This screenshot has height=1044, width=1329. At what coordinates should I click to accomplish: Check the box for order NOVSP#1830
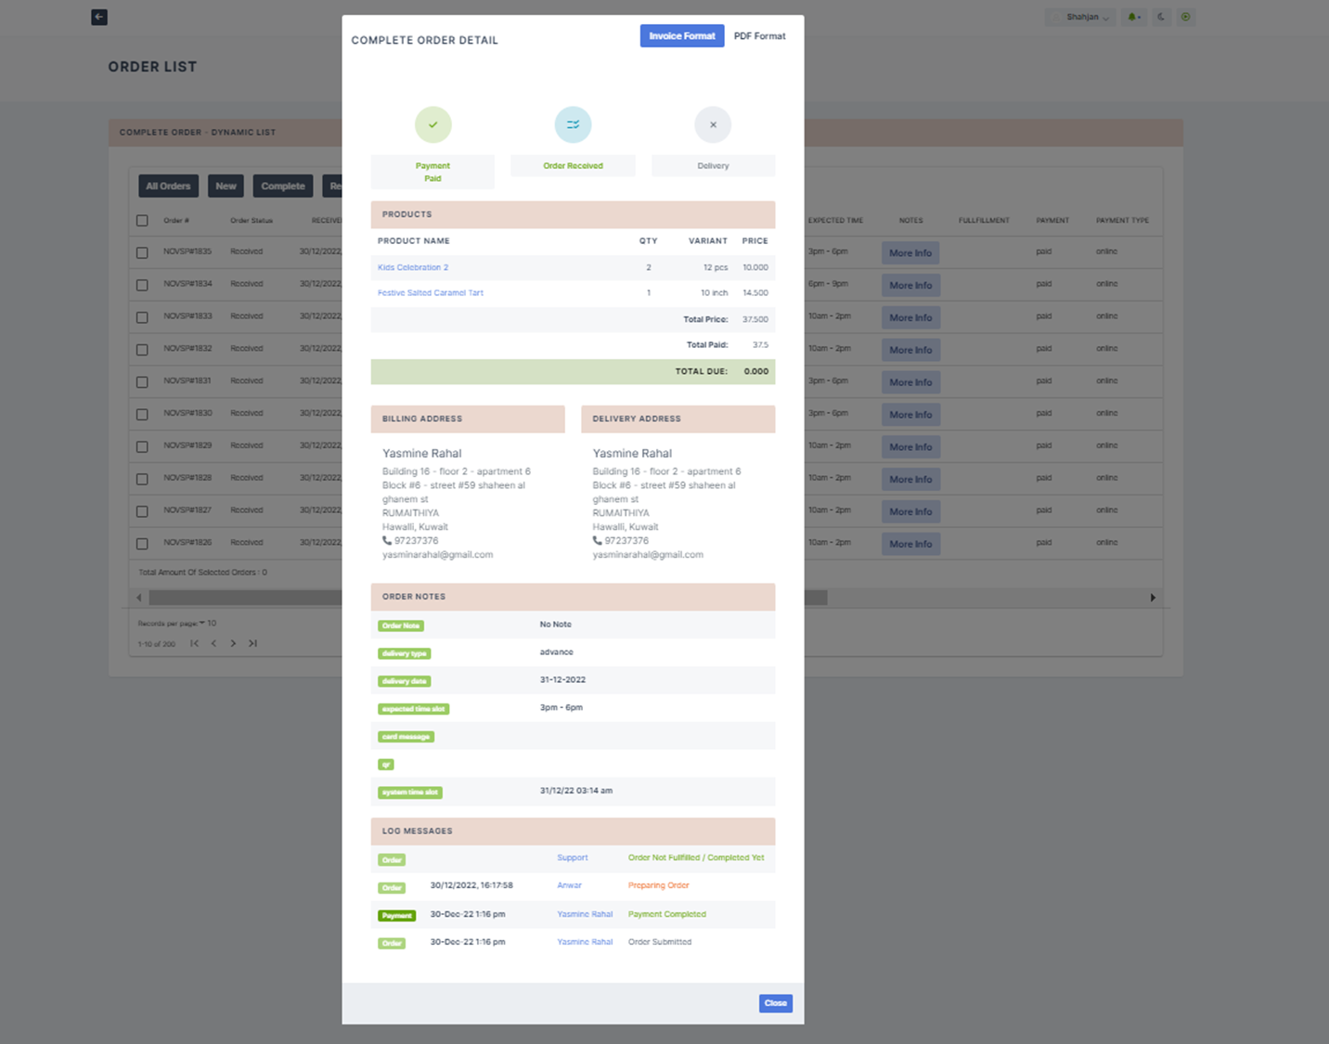(142, 414)
